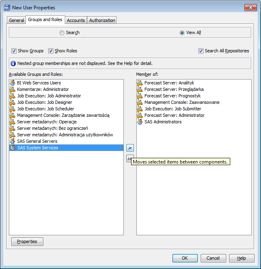Viewport: 261px width, 269px height.
Task: Toggle the Show Groups checkbox
Action: click(x=14, y=51)
